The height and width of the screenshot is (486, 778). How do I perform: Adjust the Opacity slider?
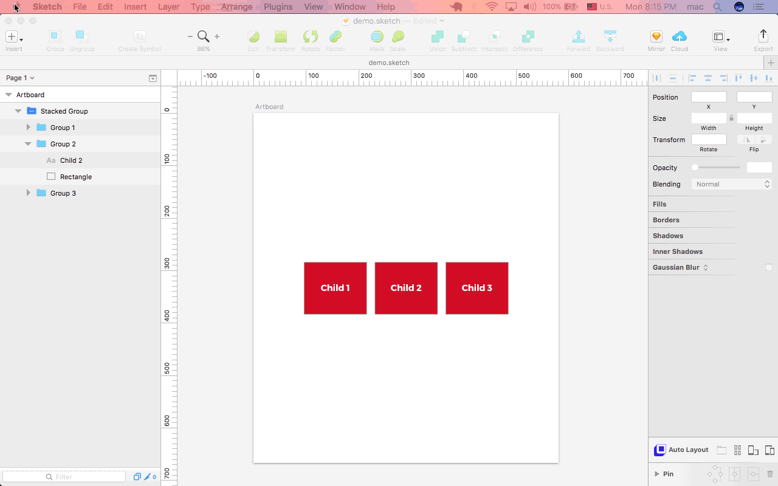(x=716, y=168)
